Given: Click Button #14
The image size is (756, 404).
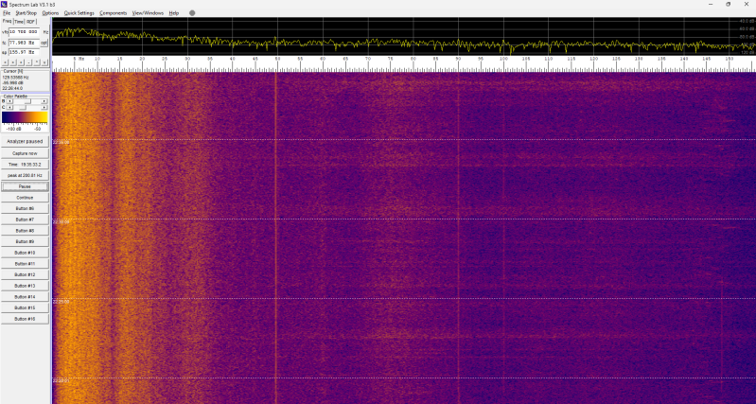Looking at the screenshot, I should point(25,297).
